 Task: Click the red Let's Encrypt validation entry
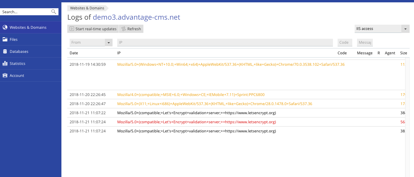click(x=197, y=122)
